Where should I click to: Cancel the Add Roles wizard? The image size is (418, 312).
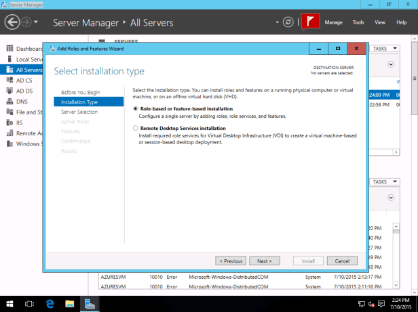click(342, 261)
